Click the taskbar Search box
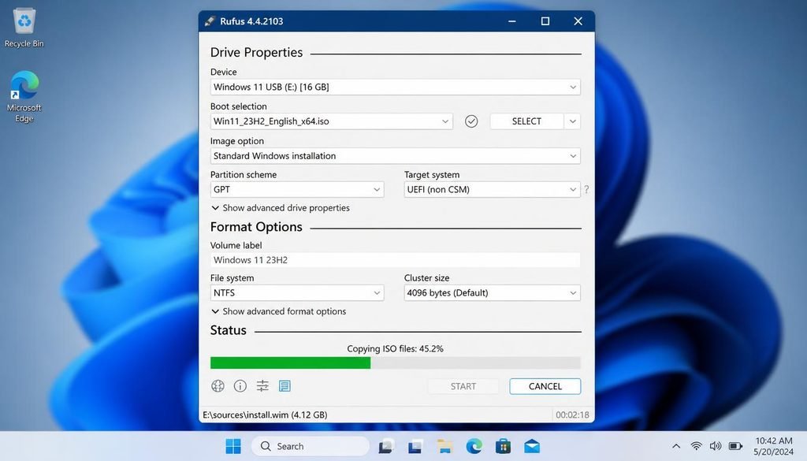 tap(311, 446)
